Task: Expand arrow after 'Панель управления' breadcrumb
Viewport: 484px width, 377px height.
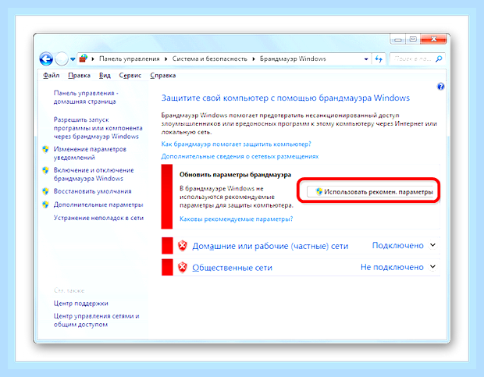Action: pyautogui.click(x=166, y=59)
